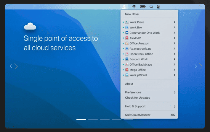Click the Work pCloud icon
Screen dimensions: 210x132
tap(127, 75)
